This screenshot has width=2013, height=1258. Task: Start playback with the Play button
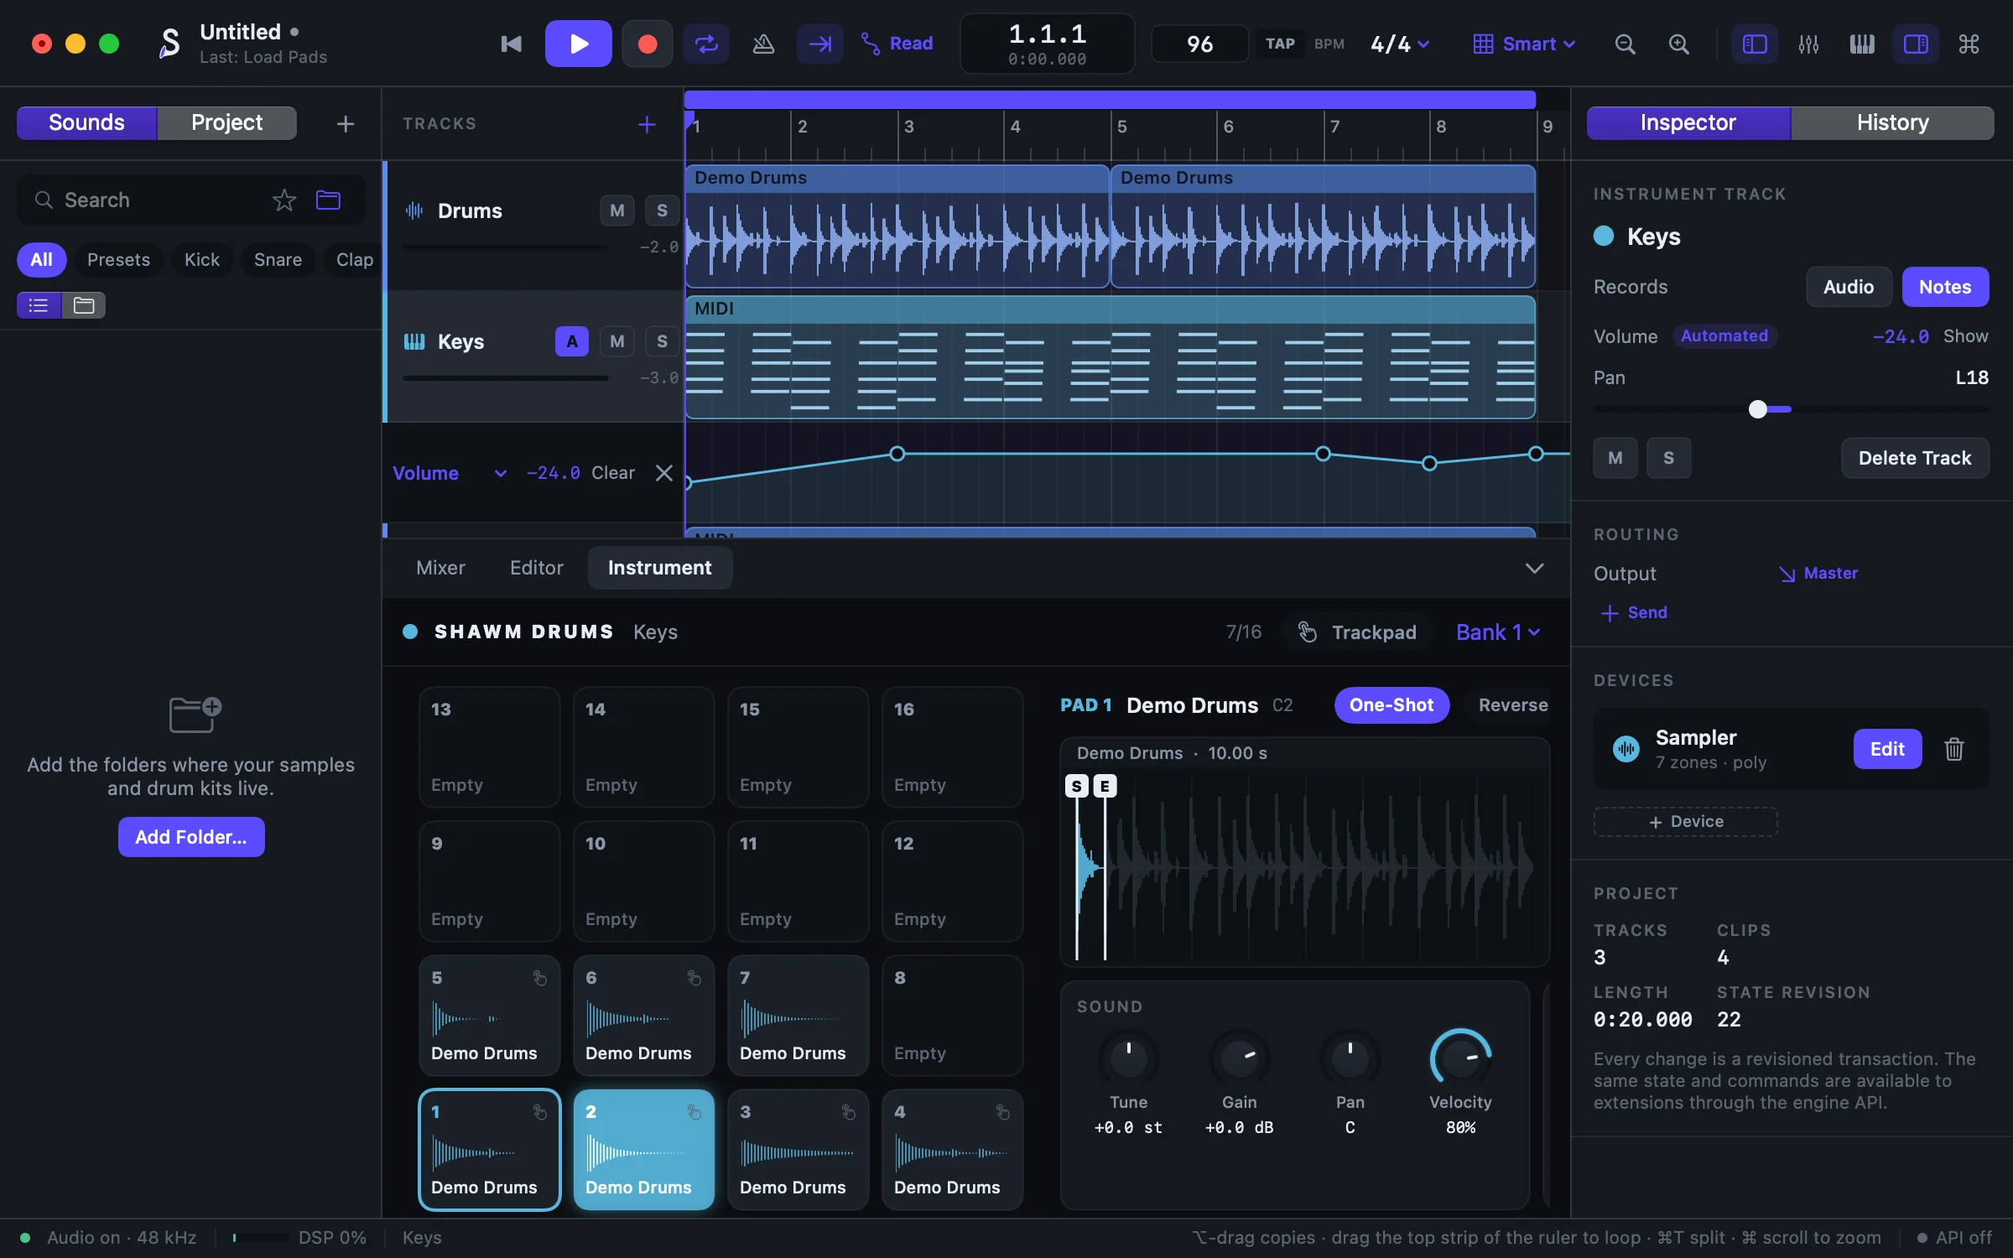pos(578,44)
